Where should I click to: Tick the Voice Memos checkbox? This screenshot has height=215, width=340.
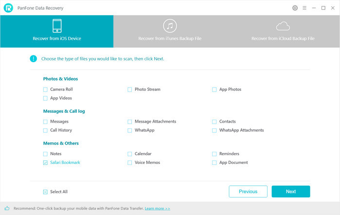pos(130,162)
